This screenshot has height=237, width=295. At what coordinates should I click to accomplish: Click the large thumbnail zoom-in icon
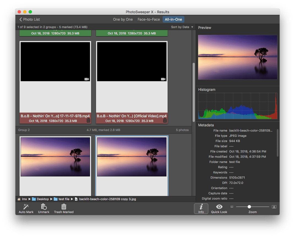click(274, 207)
